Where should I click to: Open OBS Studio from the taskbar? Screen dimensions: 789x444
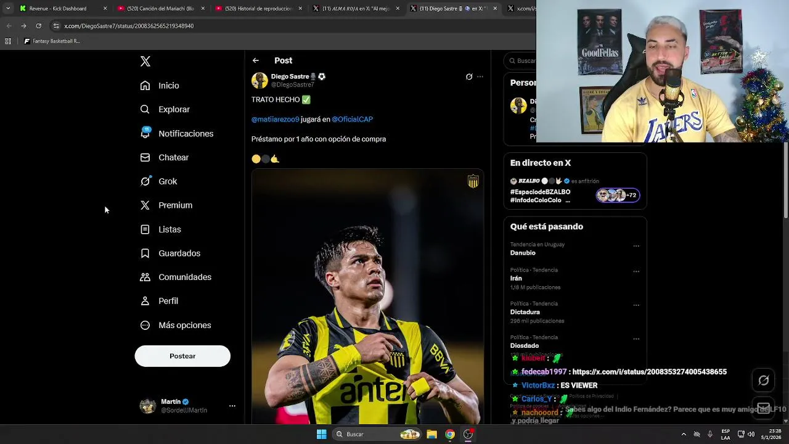[468, 434]
